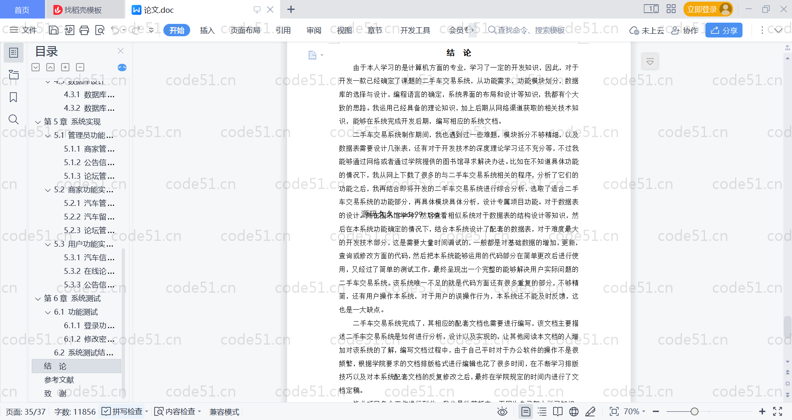
Task: Click the zoom slider handle
Action: [x=695, y=411]
